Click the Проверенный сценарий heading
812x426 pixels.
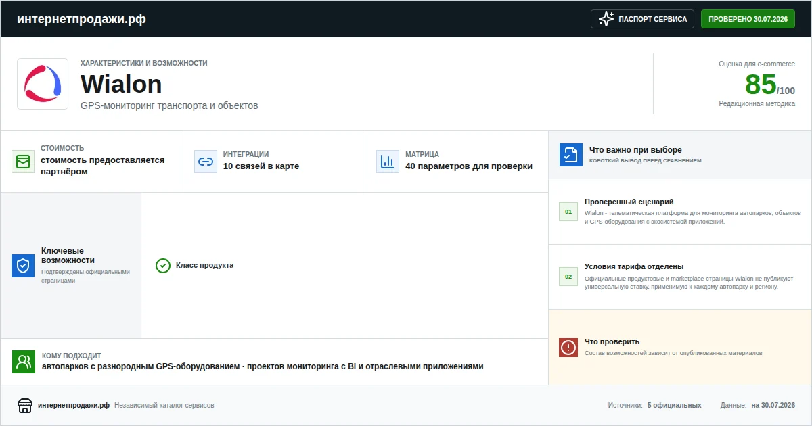click(629, 202)
